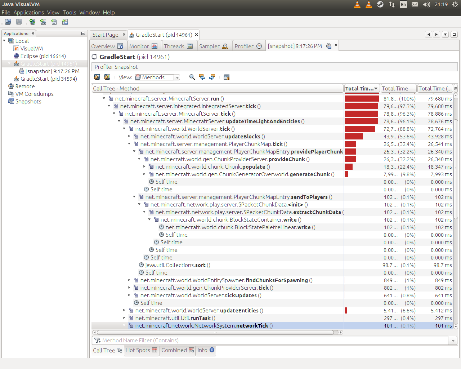Expand Util.runTask call tree node

[124, 318]
